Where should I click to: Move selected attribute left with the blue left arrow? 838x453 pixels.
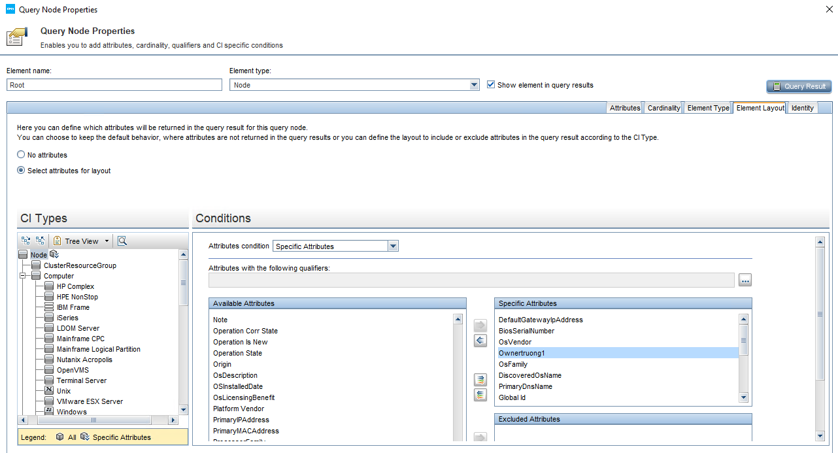480,340
